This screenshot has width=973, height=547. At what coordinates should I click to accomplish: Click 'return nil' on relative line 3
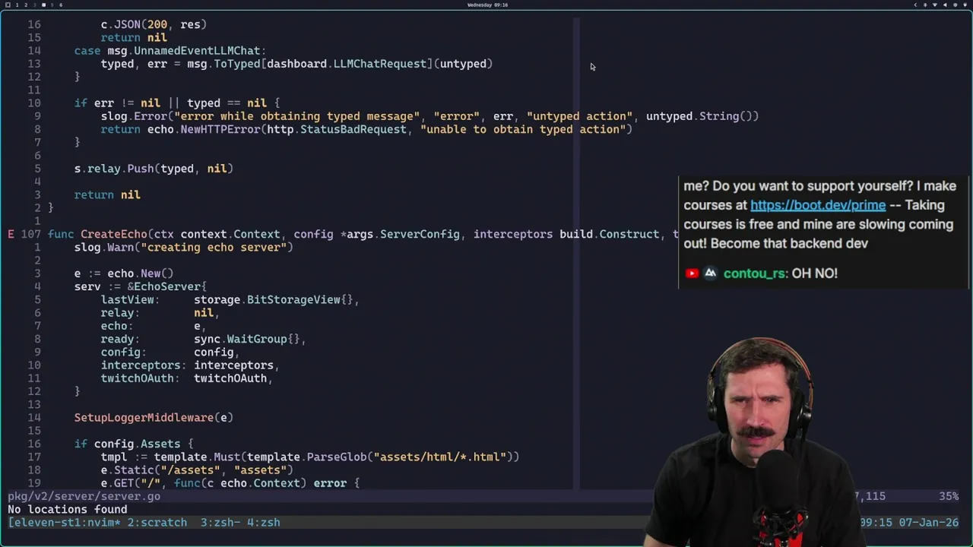pyautogui.click(x=107, y=194)
